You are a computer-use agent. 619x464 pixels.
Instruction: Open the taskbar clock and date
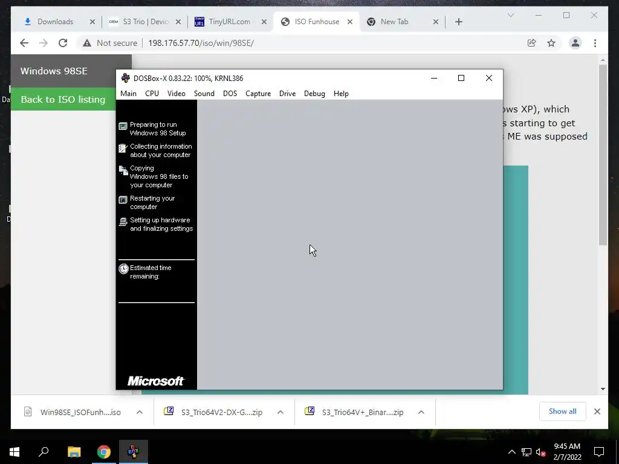point(567,452)
